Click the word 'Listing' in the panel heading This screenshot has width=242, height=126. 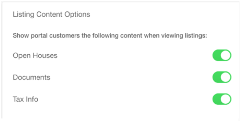coord(24,15)
